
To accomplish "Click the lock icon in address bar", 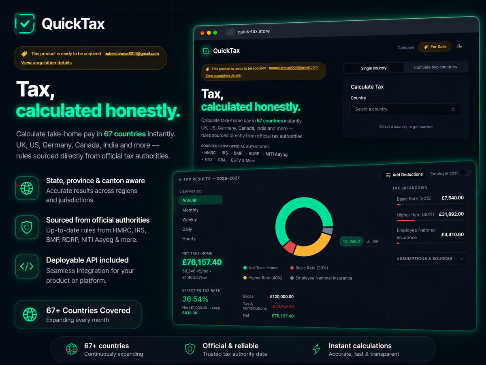I will point(230,32).
